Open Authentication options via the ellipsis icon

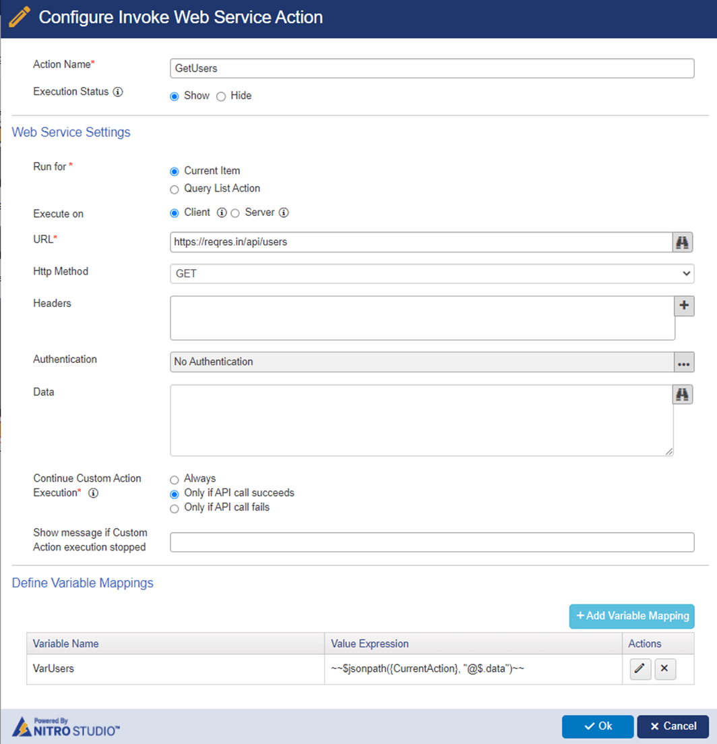[x=684, y=362]
